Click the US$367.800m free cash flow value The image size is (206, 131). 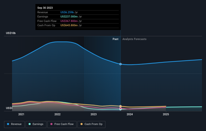[69, 21]
